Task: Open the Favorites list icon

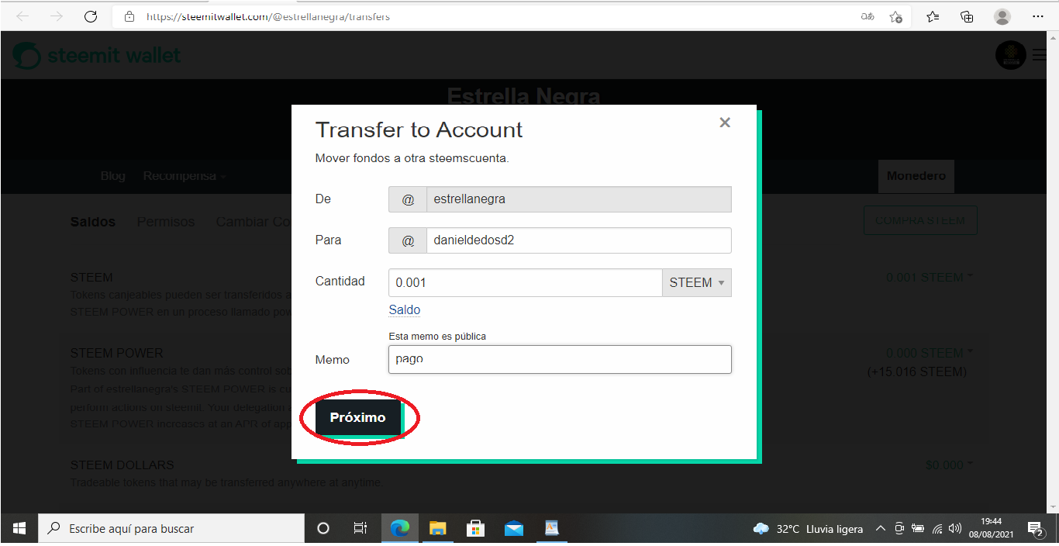Action: pos(933,16)
